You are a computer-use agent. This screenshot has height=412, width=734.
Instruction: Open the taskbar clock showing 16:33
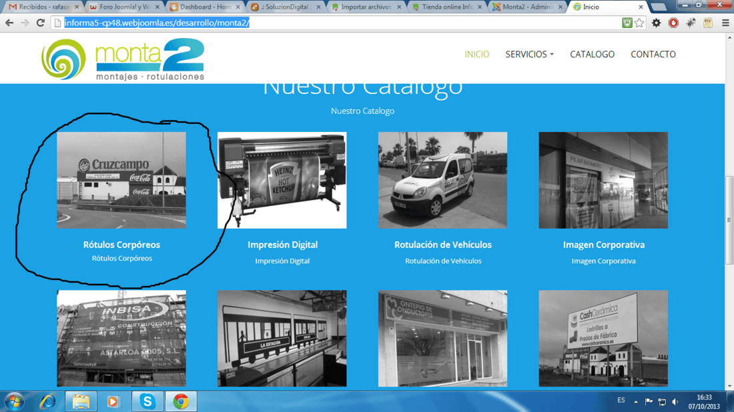pyautogui.click(x=704, y=402)
